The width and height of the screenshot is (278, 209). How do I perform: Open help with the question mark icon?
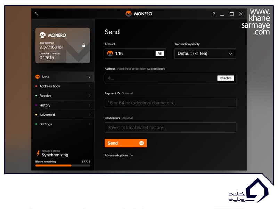click(x=214, y=14)
